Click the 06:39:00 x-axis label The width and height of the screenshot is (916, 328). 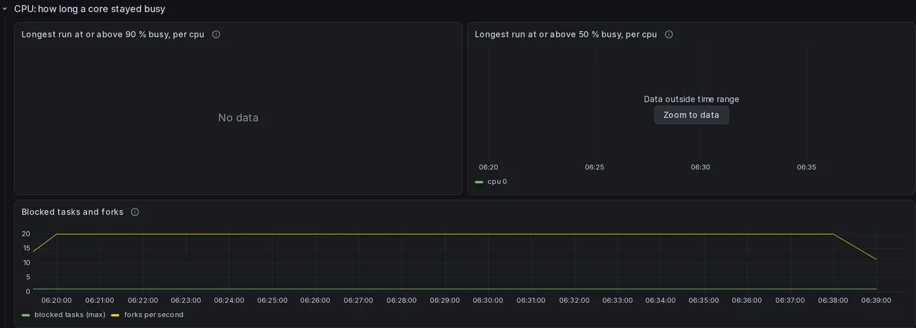[x=876, y=301]
